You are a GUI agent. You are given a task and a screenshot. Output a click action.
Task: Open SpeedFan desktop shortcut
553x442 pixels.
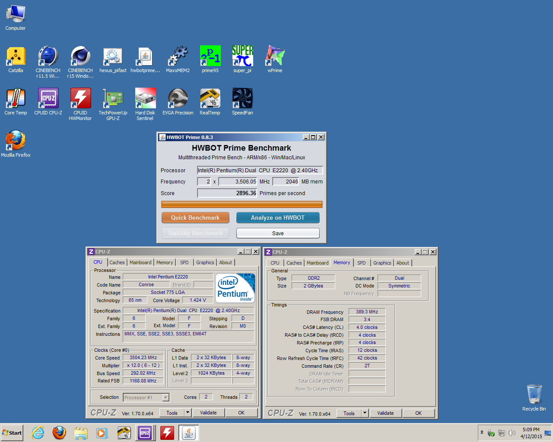tap(242, 102)
